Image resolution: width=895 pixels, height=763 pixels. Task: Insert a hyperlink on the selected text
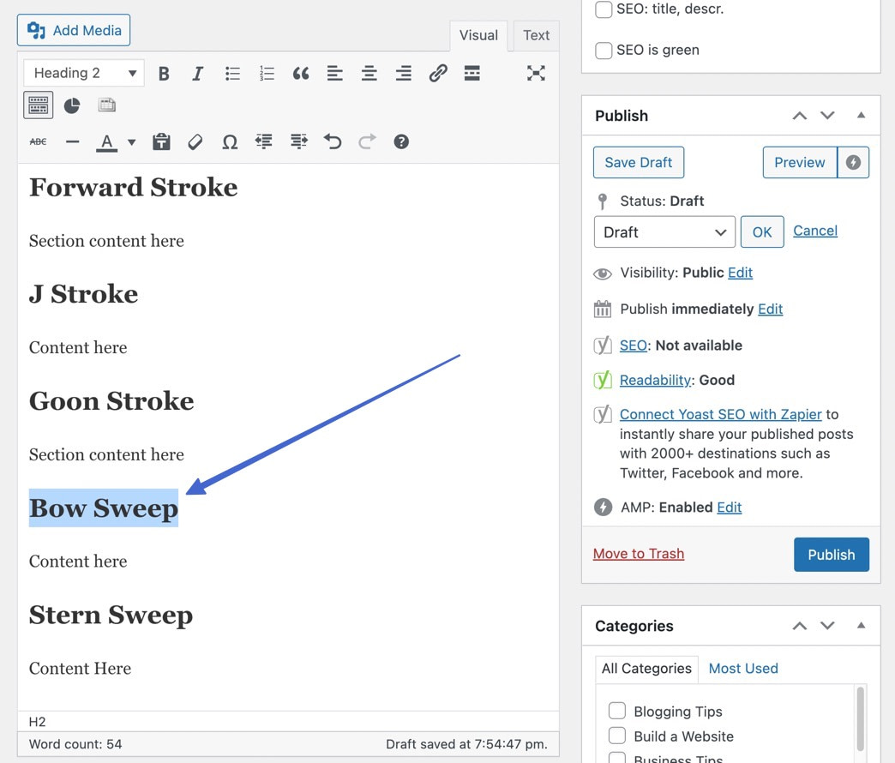[438, 73]
